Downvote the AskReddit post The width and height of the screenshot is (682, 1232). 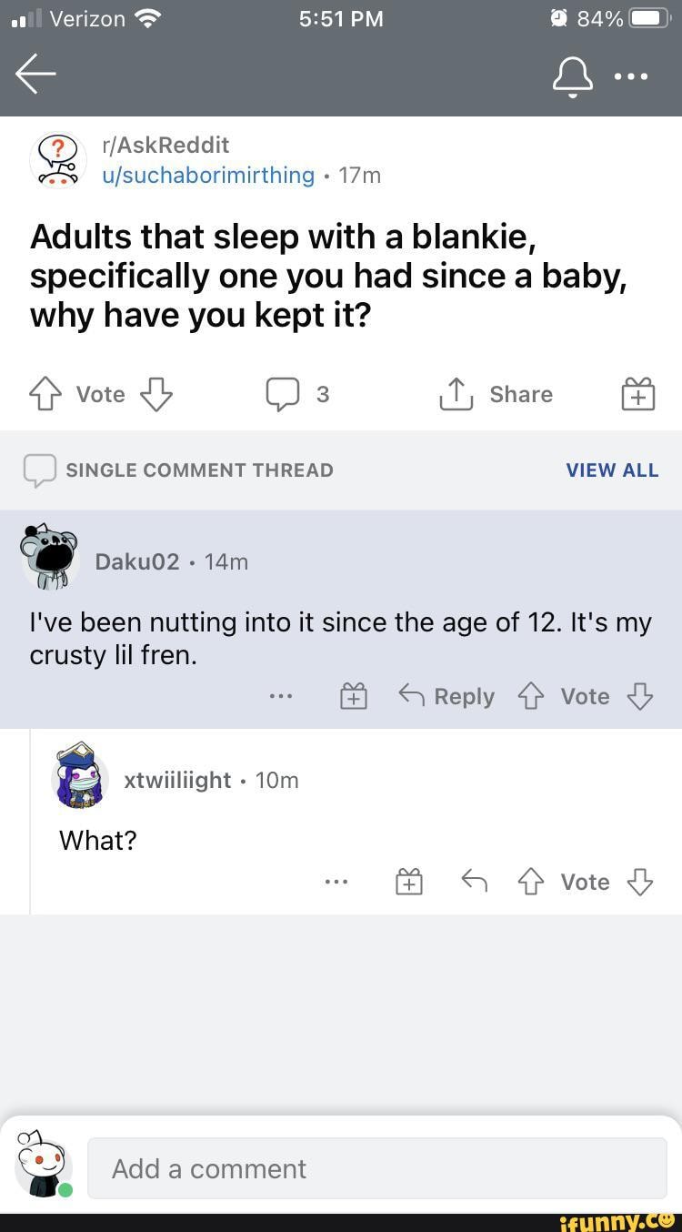coord(156,394)
